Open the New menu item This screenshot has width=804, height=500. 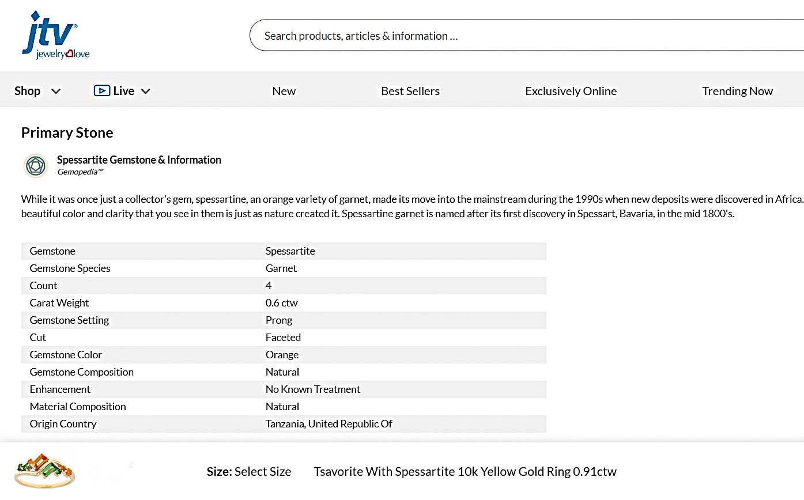tap(284, 91)
